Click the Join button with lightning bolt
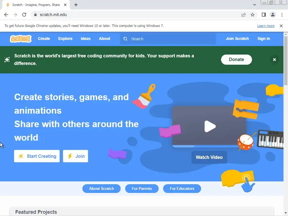This screenshot has width=288, height=216. (75, 156)
